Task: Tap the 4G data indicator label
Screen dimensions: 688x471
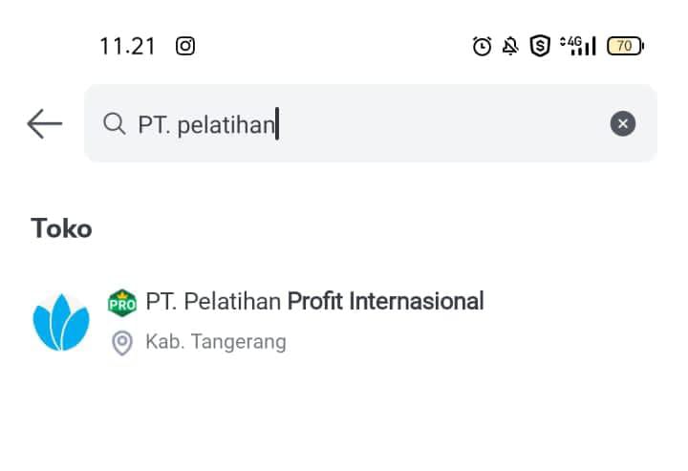Action: tap(571, 42)
